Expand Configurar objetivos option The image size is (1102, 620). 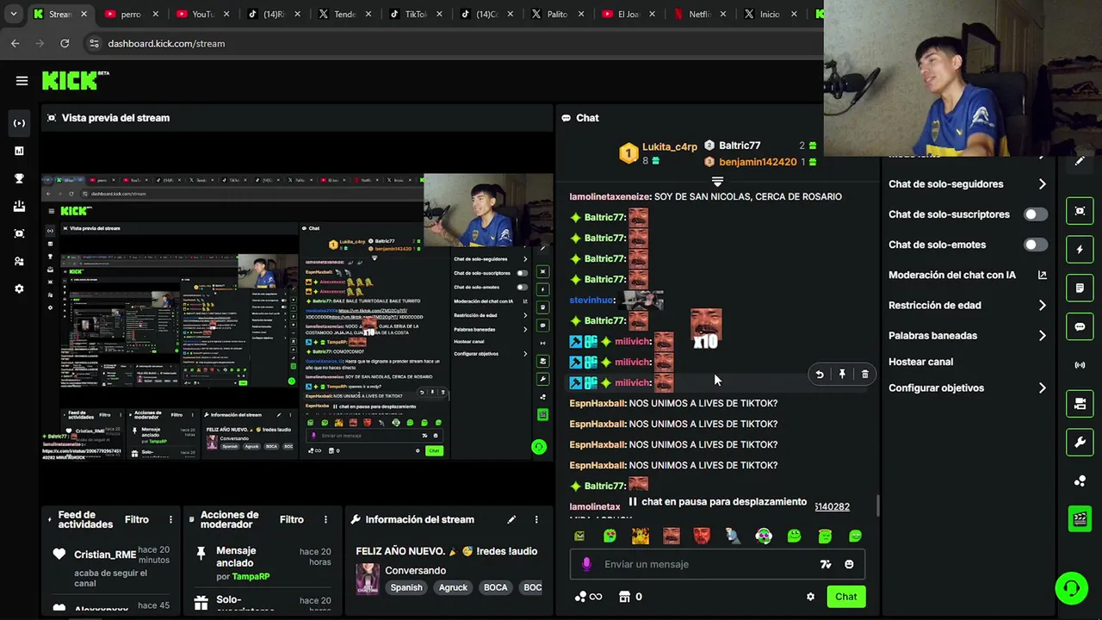tap(968, 388)
